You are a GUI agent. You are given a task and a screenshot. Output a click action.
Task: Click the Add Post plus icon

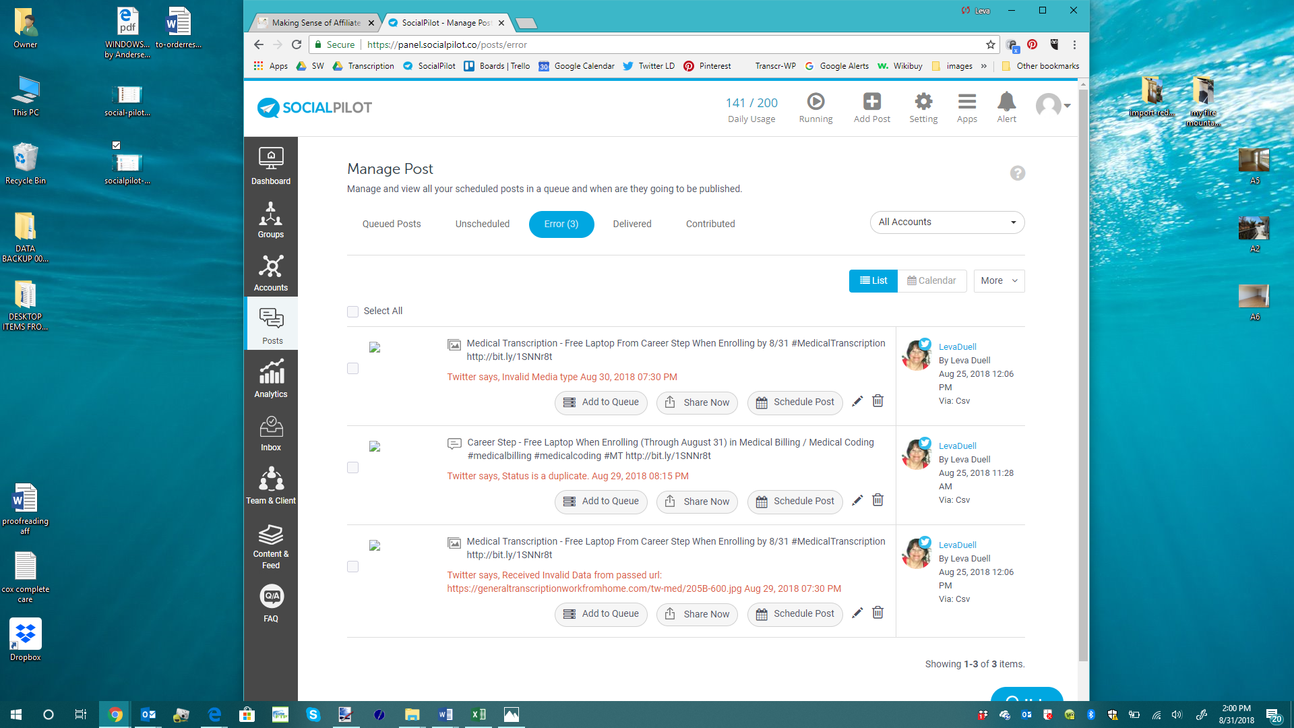point(871,102)
